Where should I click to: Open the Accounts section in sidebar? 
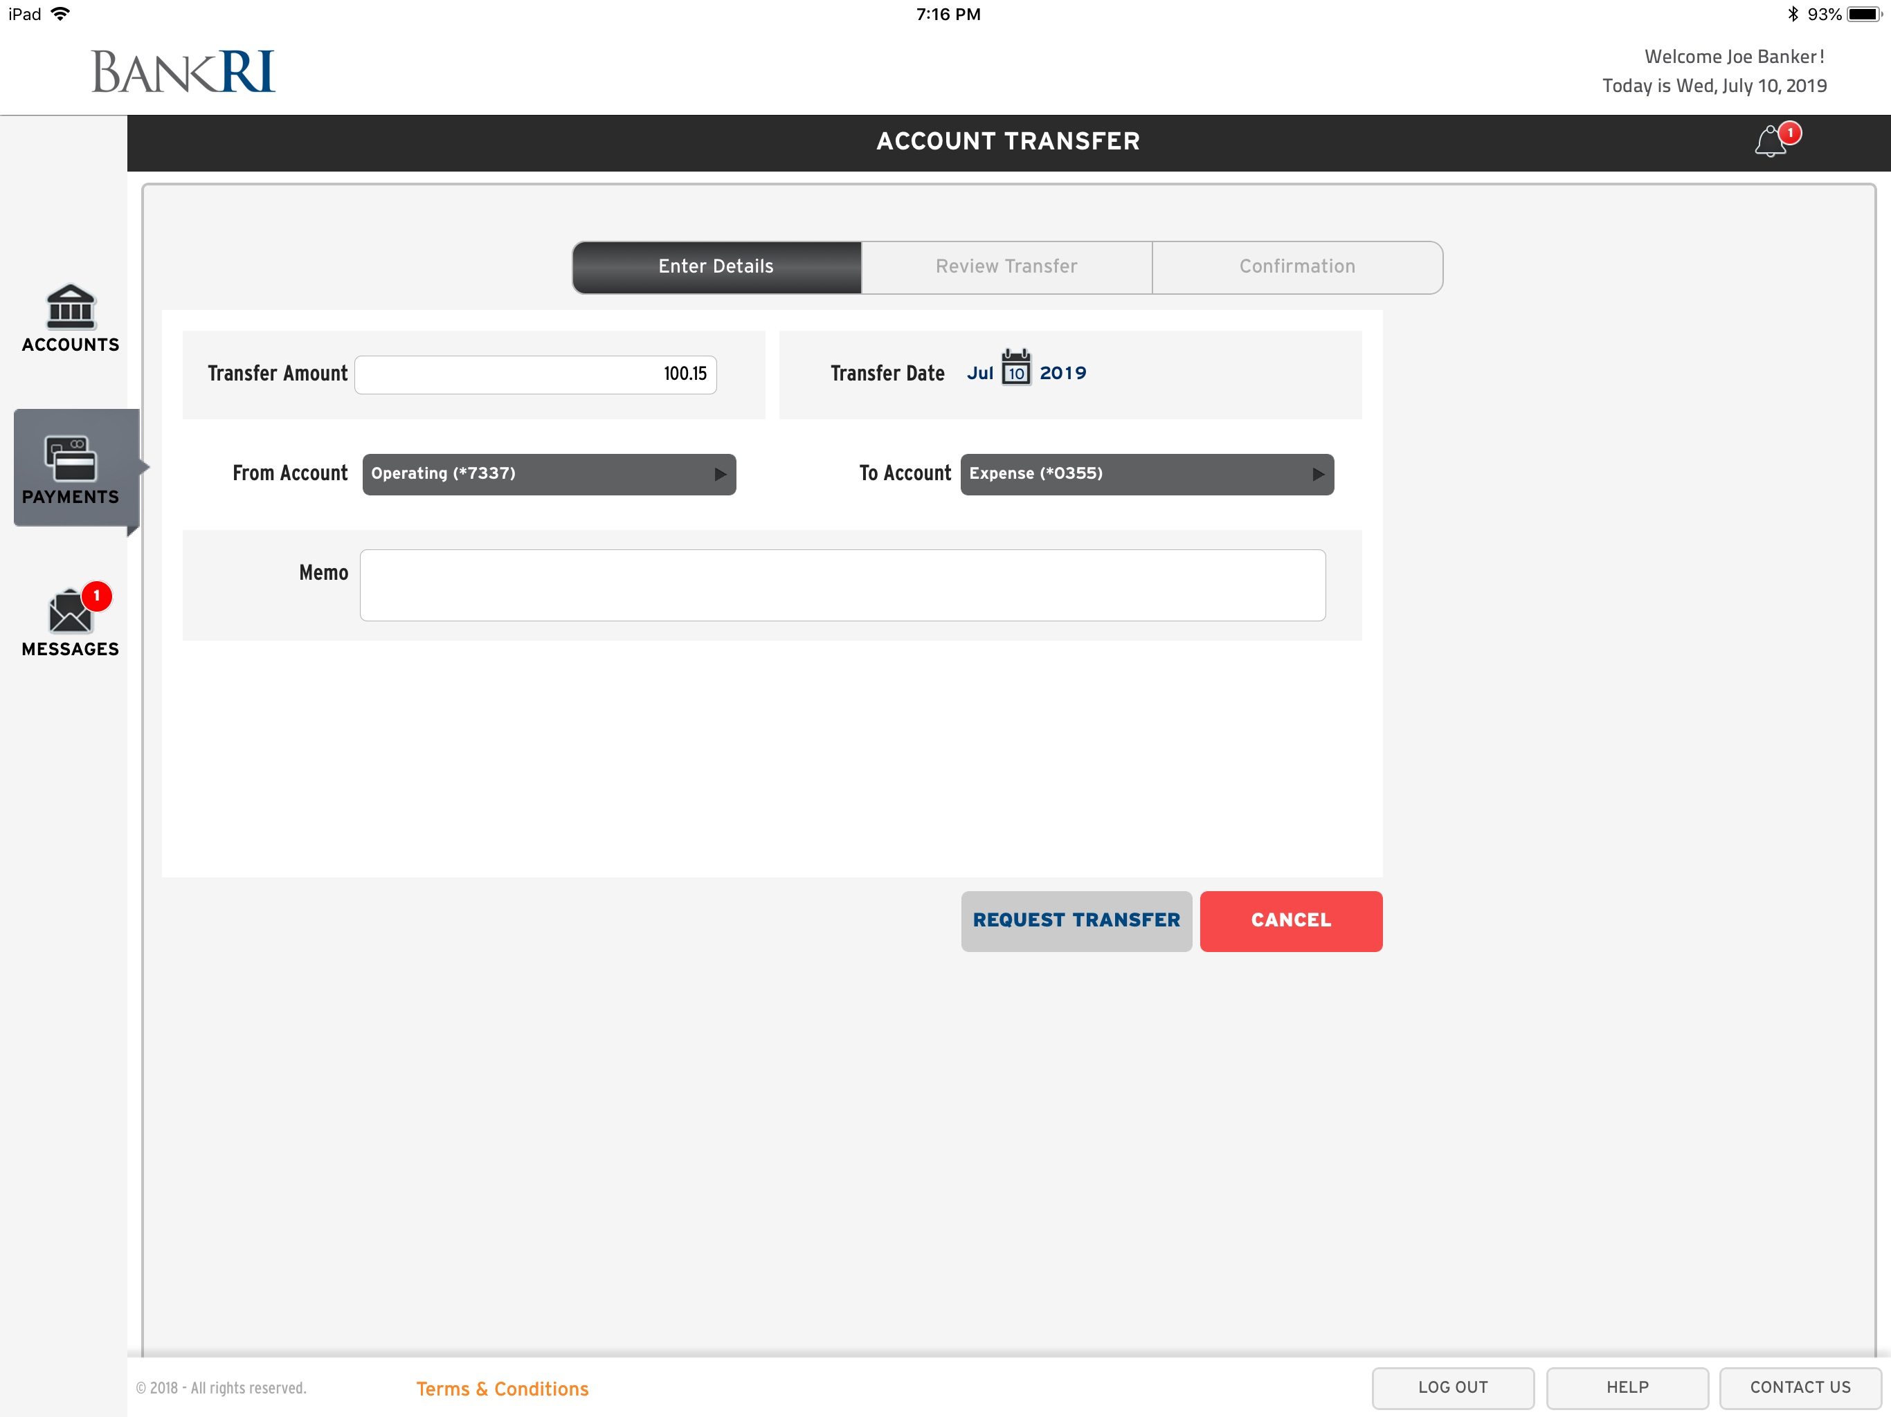(x=70, y=318)
